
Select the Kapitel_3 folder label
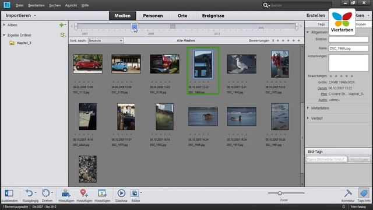click(x=24, y=43)
